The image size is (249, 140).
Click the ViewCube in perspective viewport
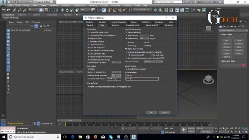coord(209,79)
